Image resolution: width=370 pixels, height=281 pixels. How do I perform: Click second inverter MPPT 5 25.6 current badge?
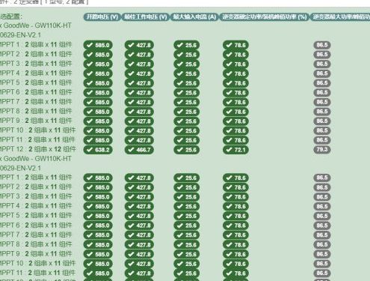click(187, 216)
